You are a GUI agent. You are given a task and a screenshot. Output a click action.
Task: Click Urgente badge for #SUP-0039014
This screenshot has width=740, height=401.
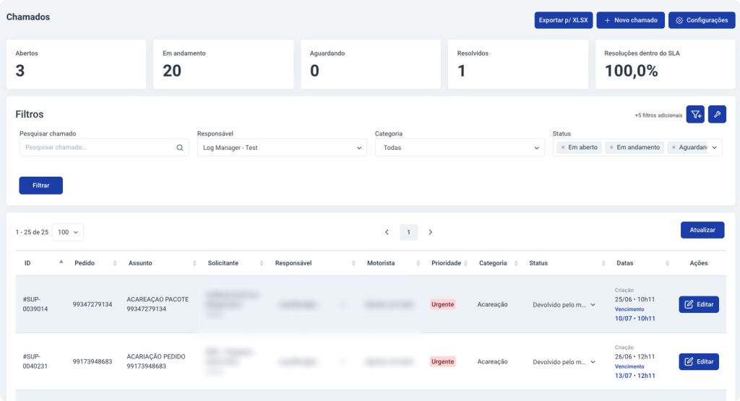coord(443,304)
